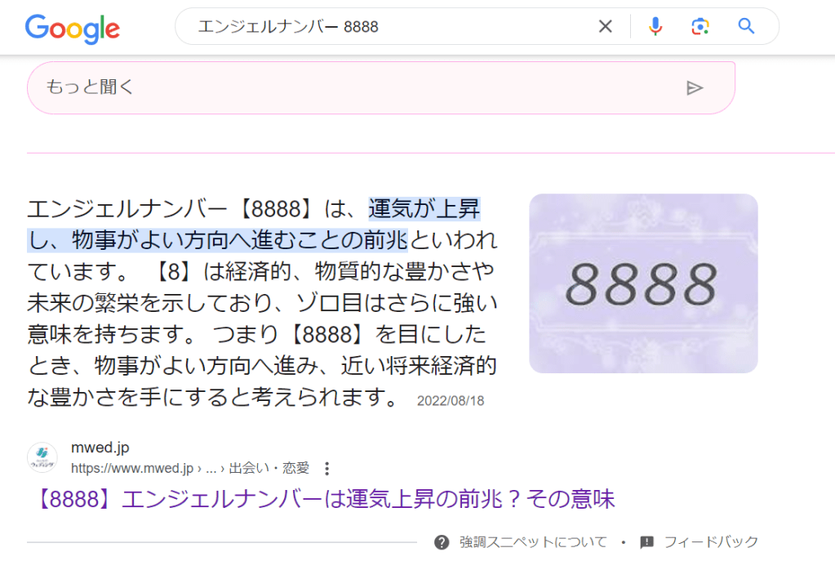
Task: Open Google Lens image search
Action: pyautogui.click(x=700, y=27)
